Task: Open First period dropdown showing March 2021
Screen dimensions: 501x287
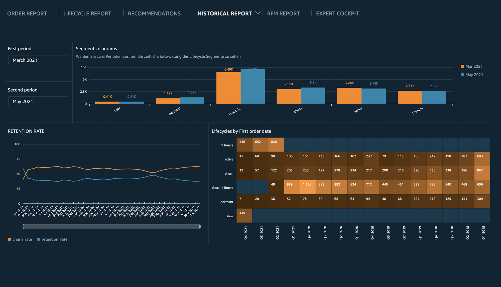Action: tap(38, 60)
